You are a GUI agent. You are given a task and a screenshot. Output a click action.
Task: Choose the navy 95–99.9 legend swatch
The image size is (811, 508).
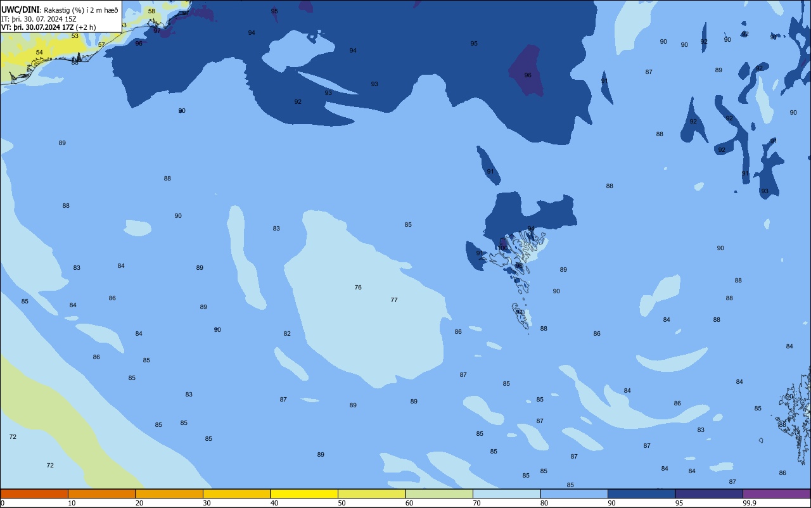point(709,493)
